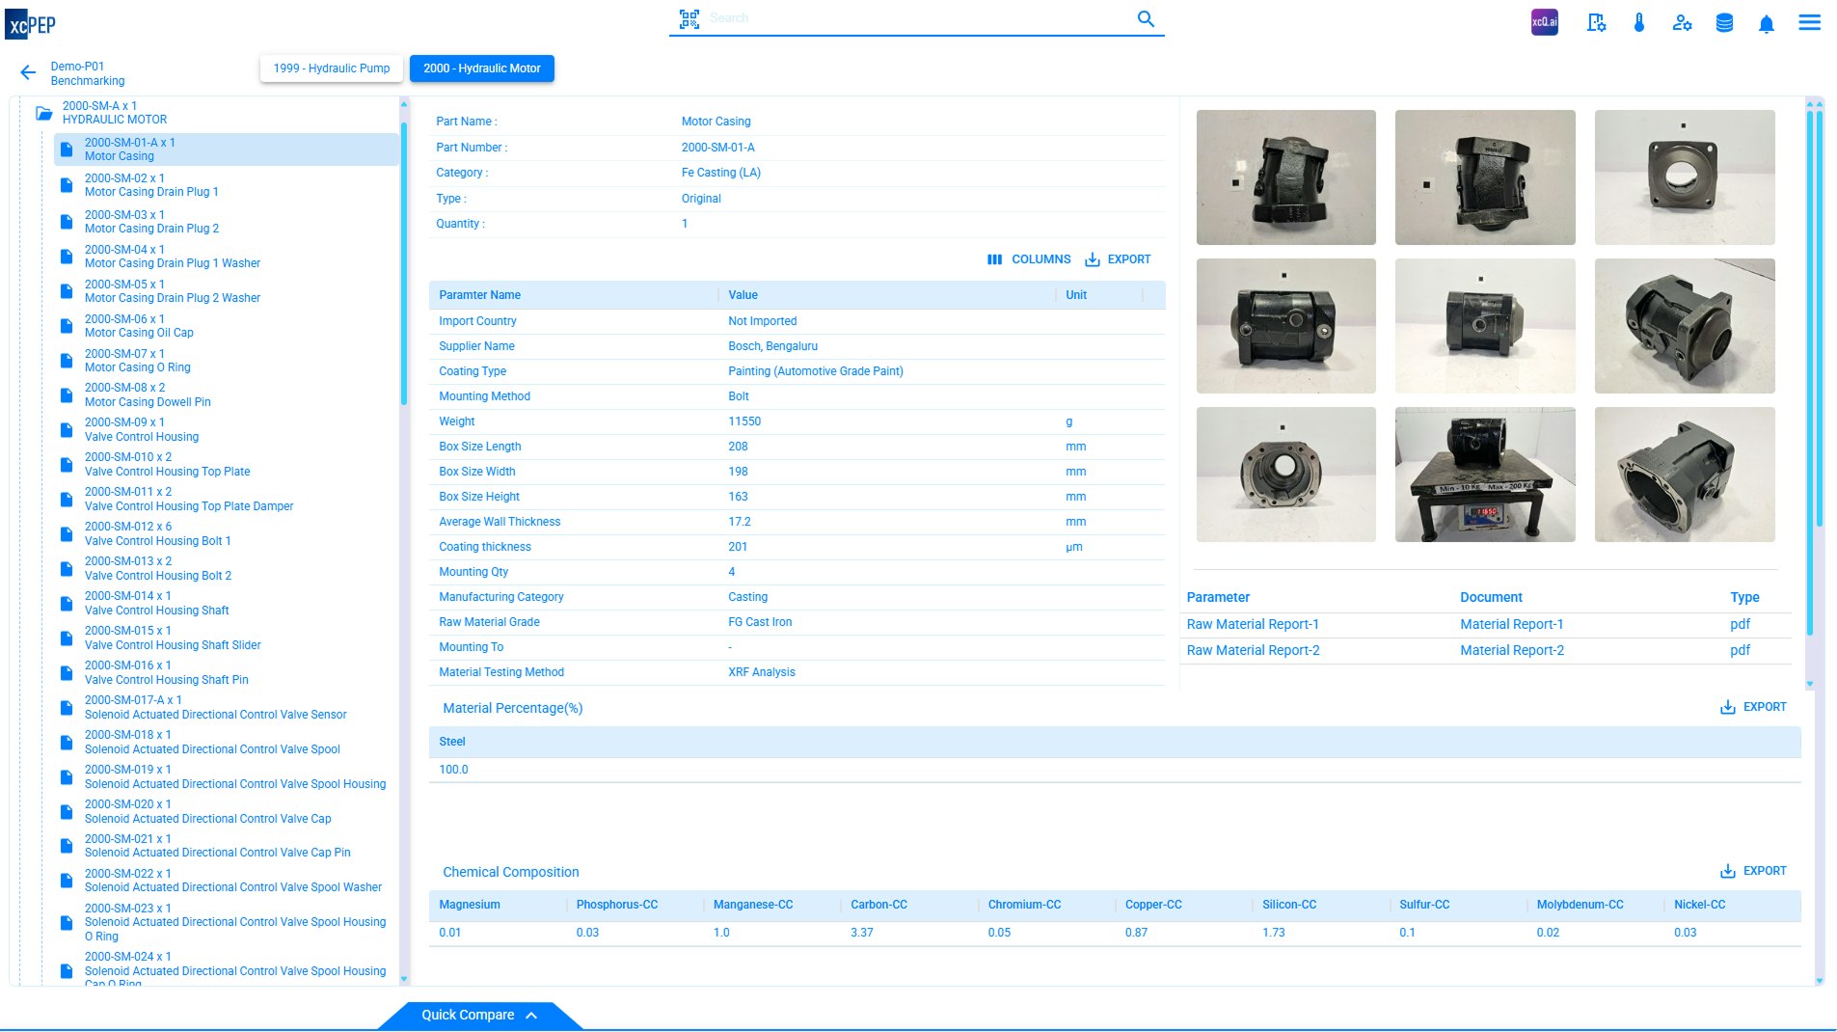The image size is (1837, 1032).
Task: Click the search magnifier icon
Action: [1146, 18]
